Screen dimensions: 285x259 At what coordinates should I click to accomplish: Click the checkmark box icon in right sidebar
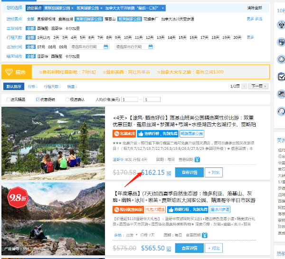click(281, 76)
